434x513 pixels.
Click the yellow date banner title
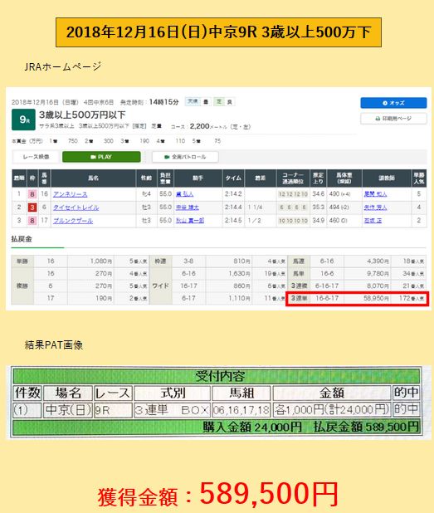(x=218, y=32)
